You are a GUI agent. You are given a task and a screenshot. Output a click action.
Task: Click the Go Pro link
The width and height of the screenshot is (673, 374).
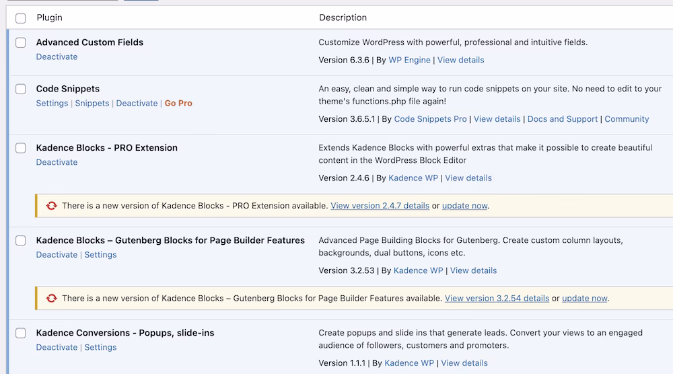pos(178,104)
